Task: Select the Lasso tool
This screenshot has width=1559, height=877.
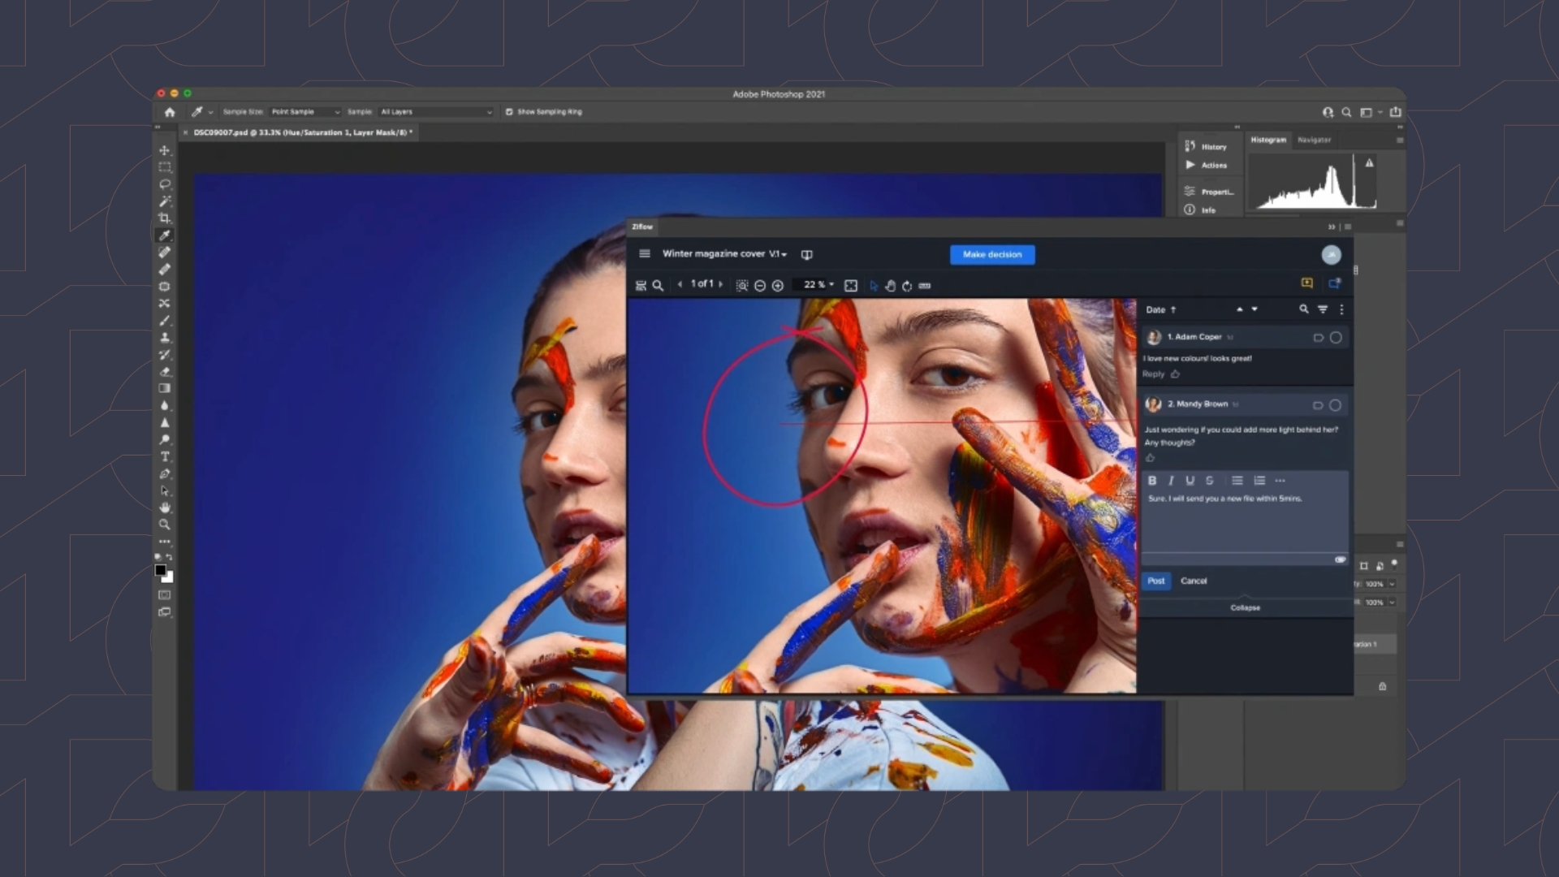Action: (165, 184)
